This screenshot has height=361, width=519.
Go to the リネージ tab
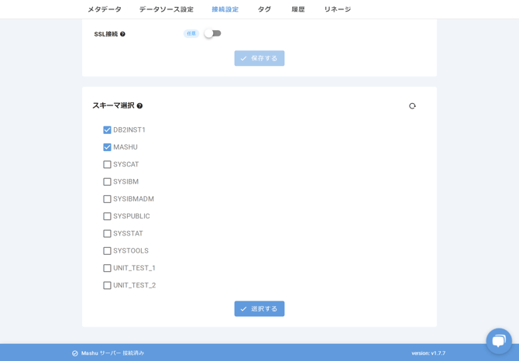click(337, 9)
